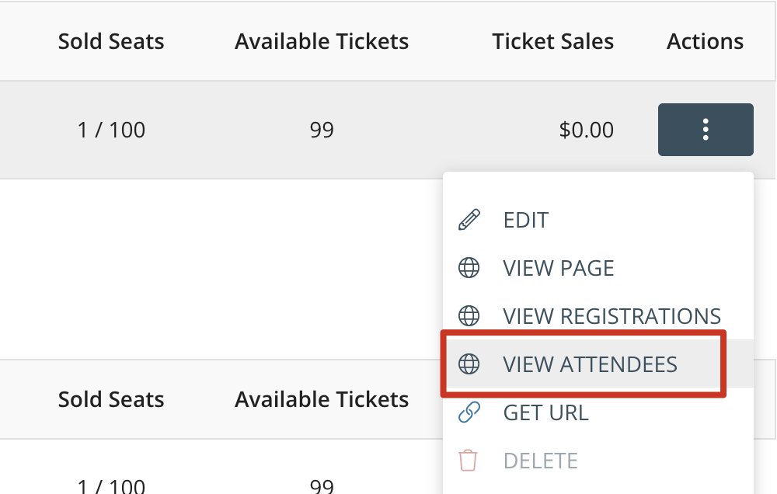Click the top Available Tickets column header
777x494 pixels.
click(x=322, y=41)
